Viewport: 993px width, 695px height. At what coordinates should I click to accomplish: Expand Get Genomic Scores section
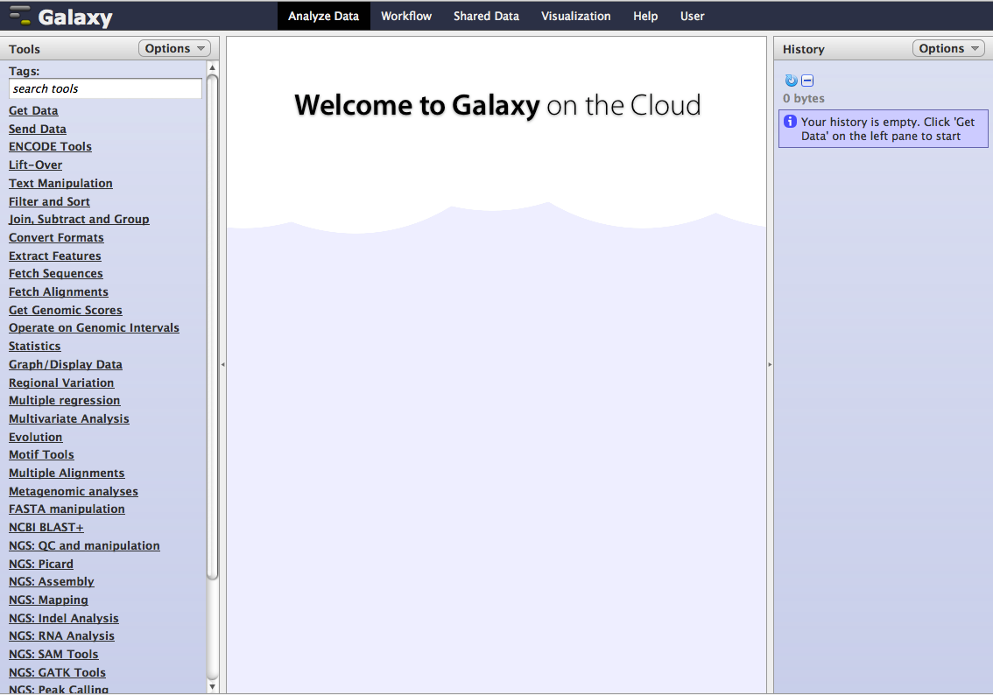pyautogui.click(x=65, y=311)
